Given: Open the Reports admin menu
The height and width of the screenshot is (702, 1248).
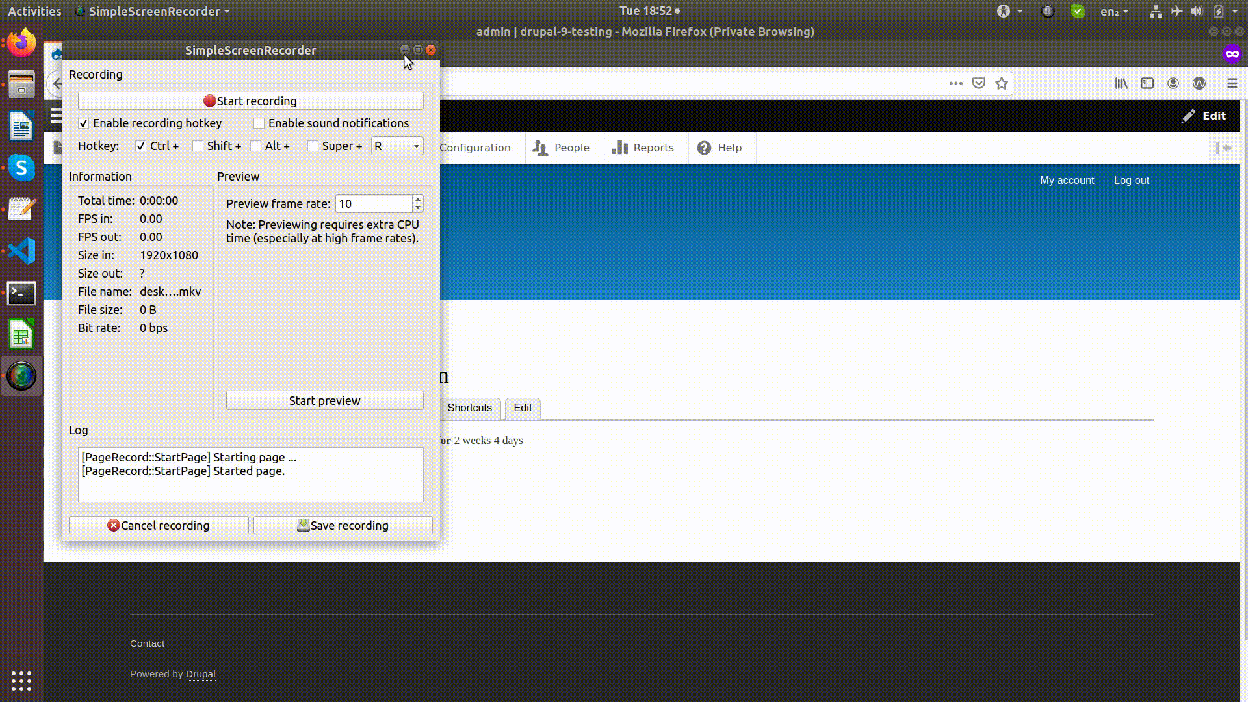Looking at the screenshot, I should [x=643, y=148].
